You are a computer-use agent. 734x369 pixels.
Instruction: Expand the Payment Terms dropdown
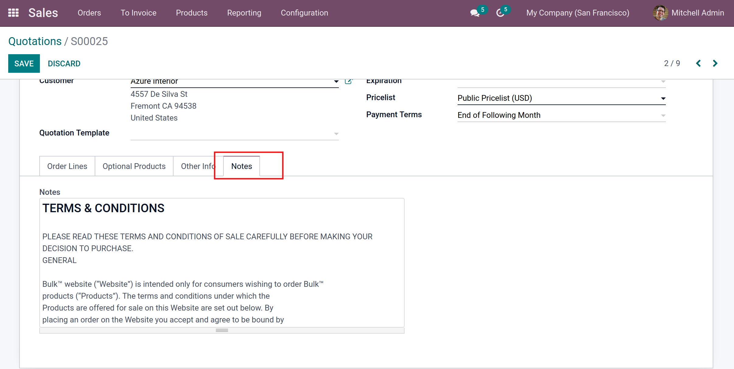(x=663, y=115)
